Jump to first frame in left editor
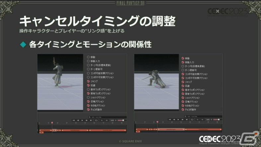The image size is (261, 147). click(74, 120)
